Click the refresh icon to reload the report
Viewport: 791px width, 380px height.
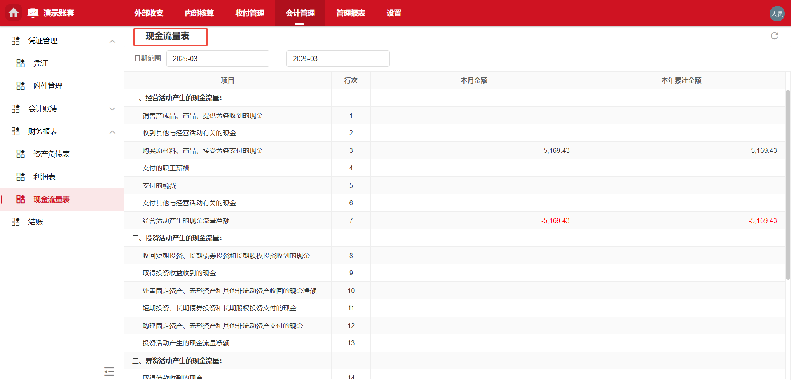tap(775, 36)
